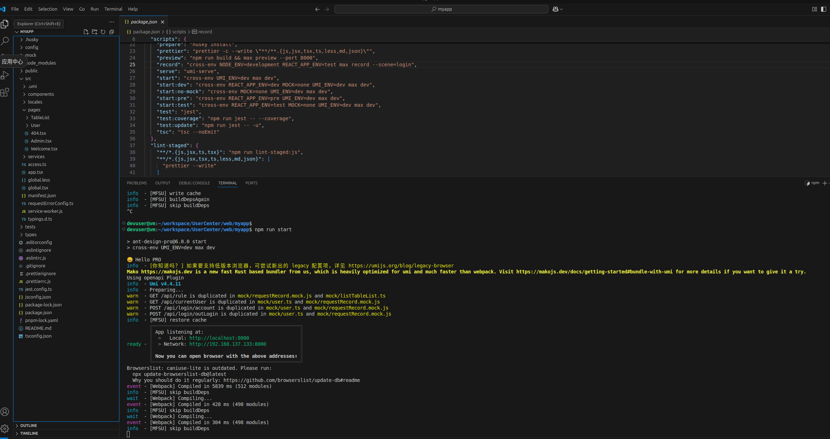Open the Copilot chat icon

555,9
